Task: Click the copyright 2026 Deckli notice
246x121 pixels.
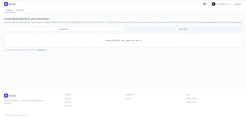Action: (x=16, y=115)
